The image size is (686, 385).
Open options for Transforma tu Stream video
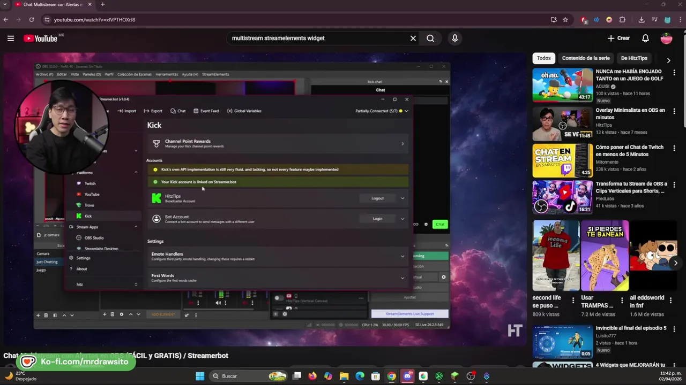click(x=674, y=184)
